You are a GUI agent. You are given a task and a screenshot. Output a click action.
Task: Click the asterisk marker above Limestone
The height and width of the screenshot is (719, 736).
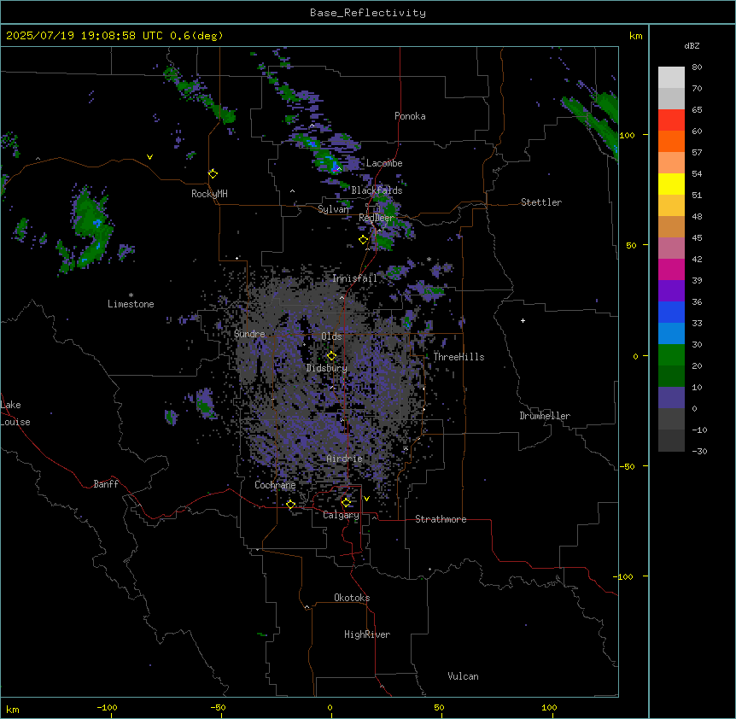pyautogui.click(x=131, y=295)
